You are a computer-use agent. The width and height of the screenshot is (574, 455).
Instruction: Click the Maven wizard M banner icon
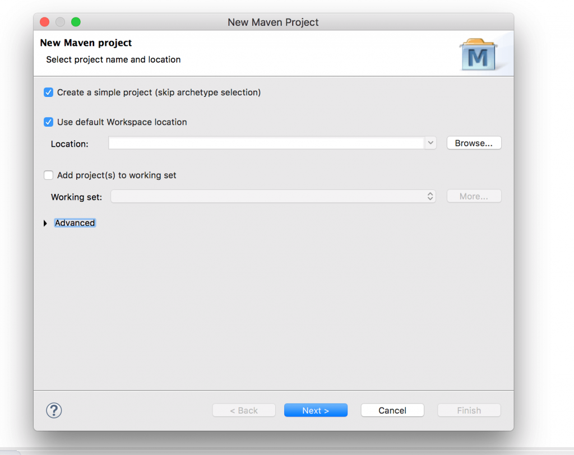click(x=478, y=54)
